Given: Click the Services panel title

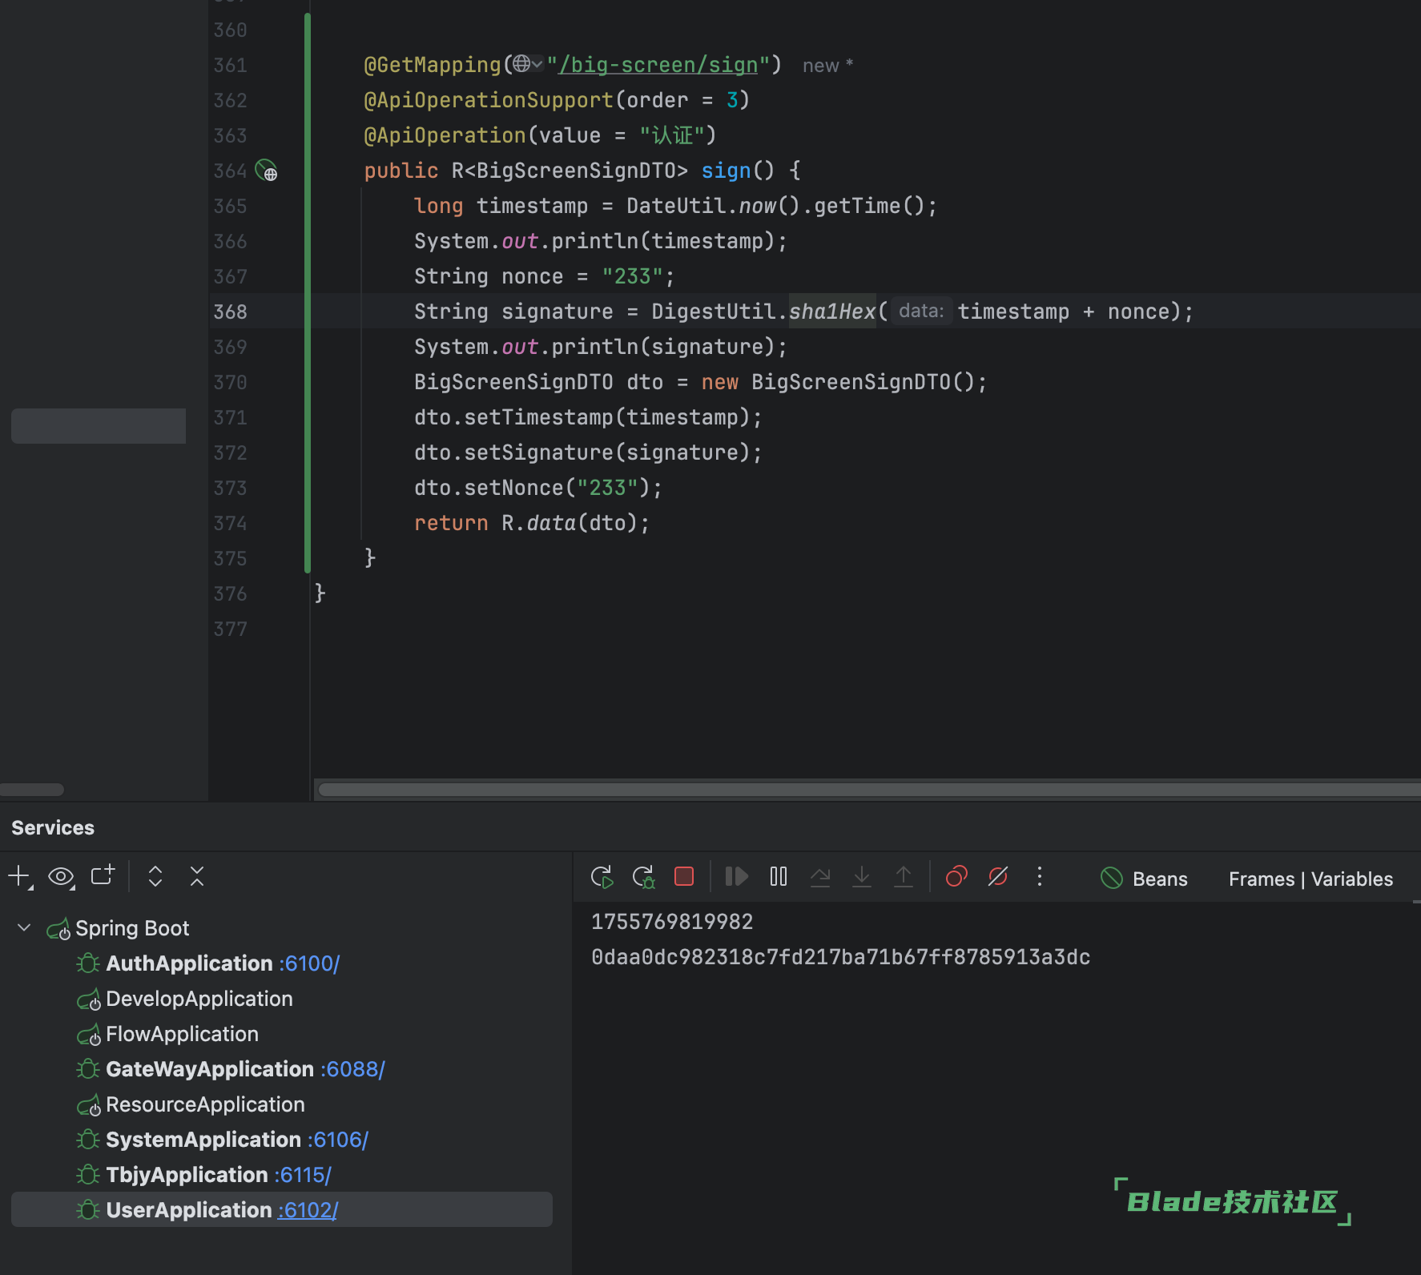Looking at the screenshot, I should (53, 827).
